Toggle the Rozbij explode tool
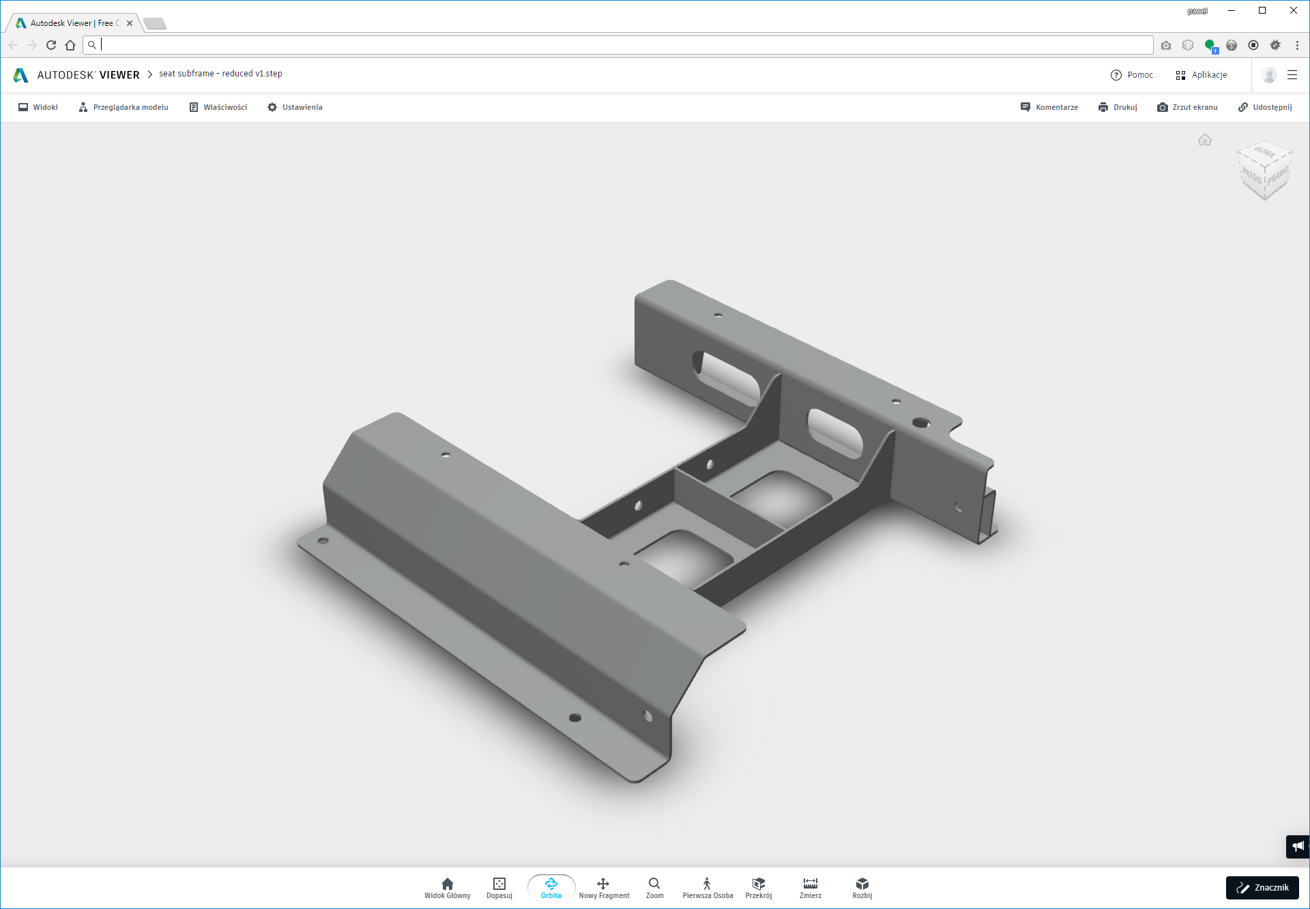 click(x=862, y=887)
